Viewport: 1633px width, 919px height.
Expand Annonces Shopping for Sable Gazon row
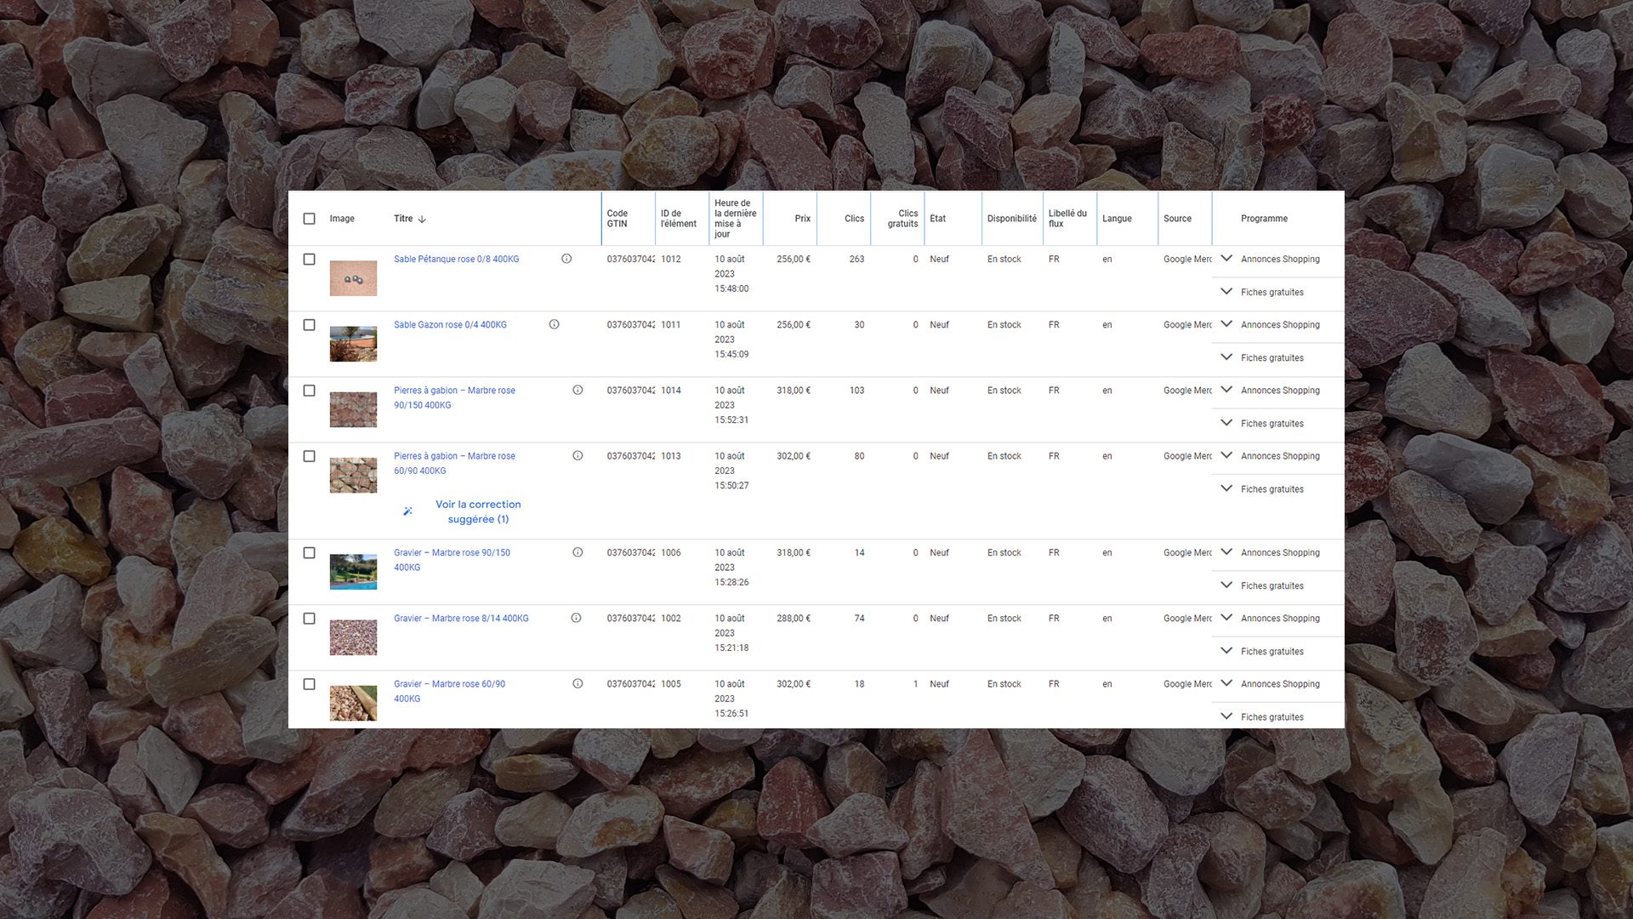point(1226,323)
